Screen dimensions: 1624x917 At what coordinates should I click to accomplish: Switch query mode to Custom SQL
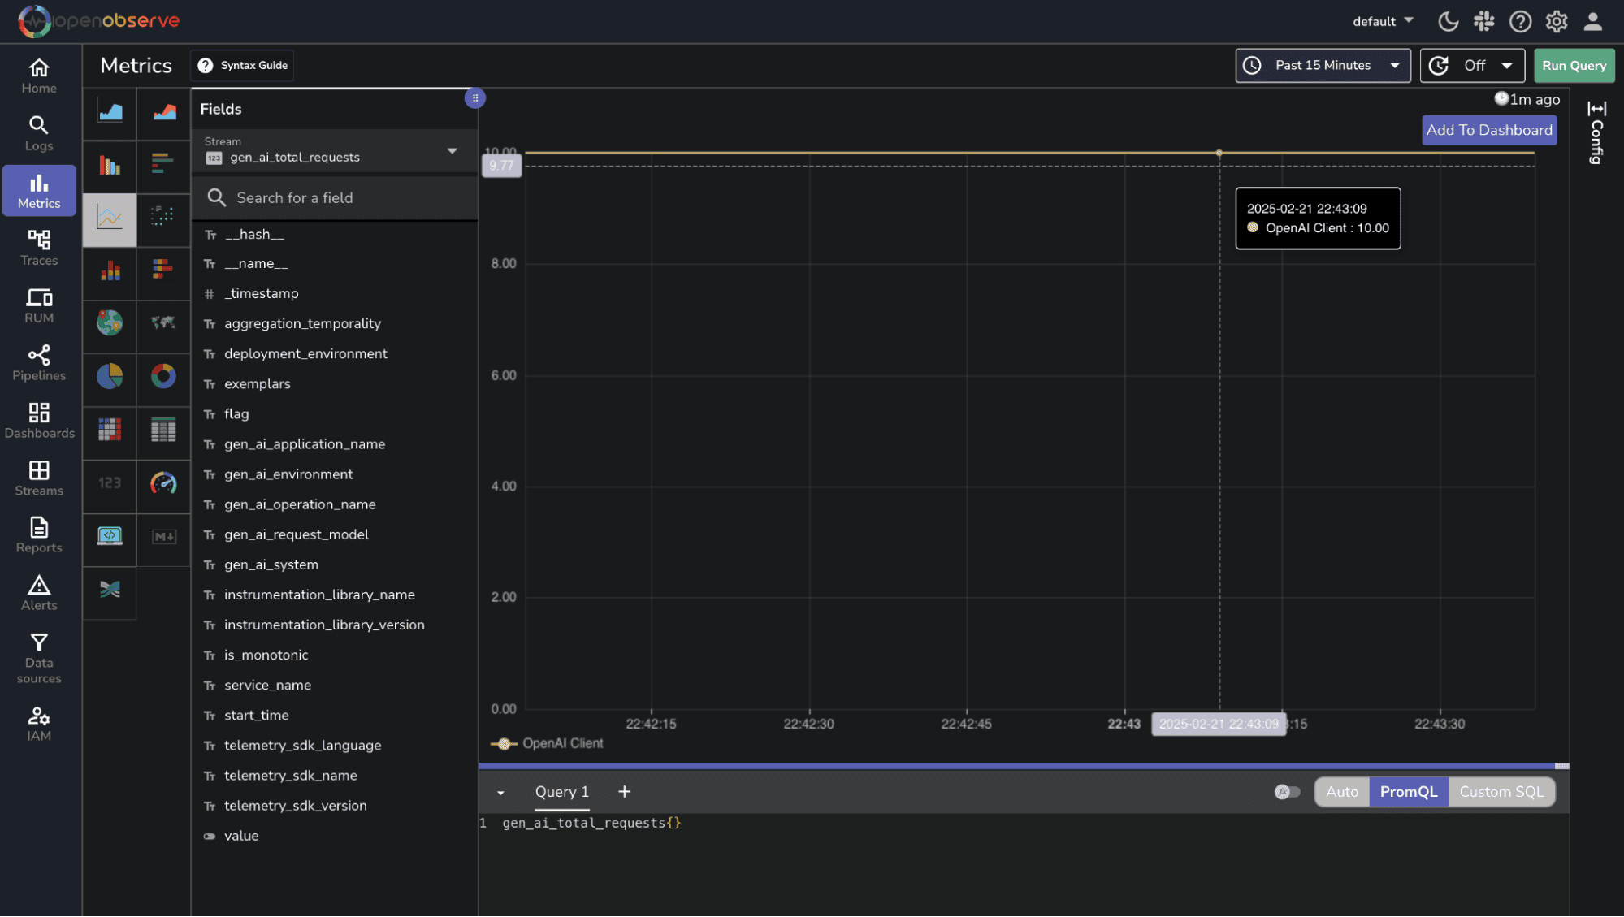click(x=1501, y=792)
